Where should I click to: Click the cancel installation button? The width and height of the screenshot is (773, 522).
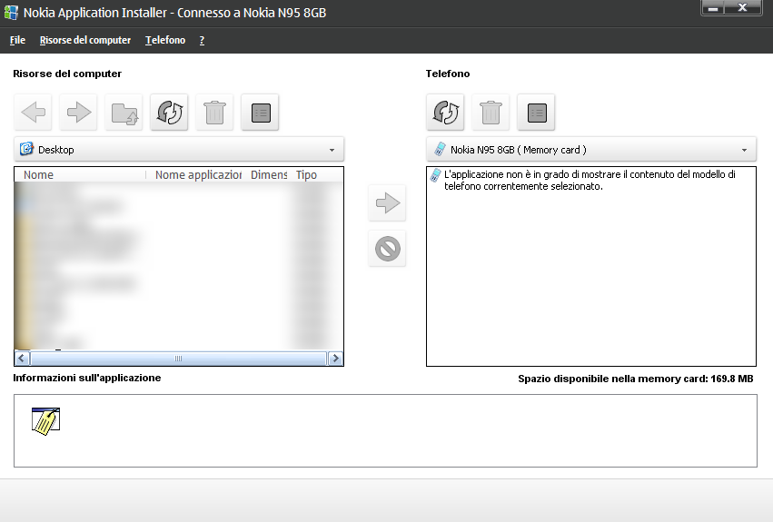[387, 249]
